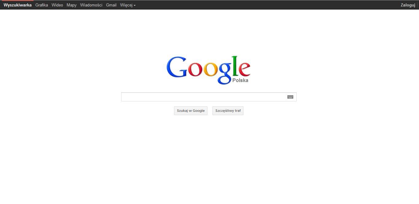Click the Szczęśliwy traf button

(228, 111)
